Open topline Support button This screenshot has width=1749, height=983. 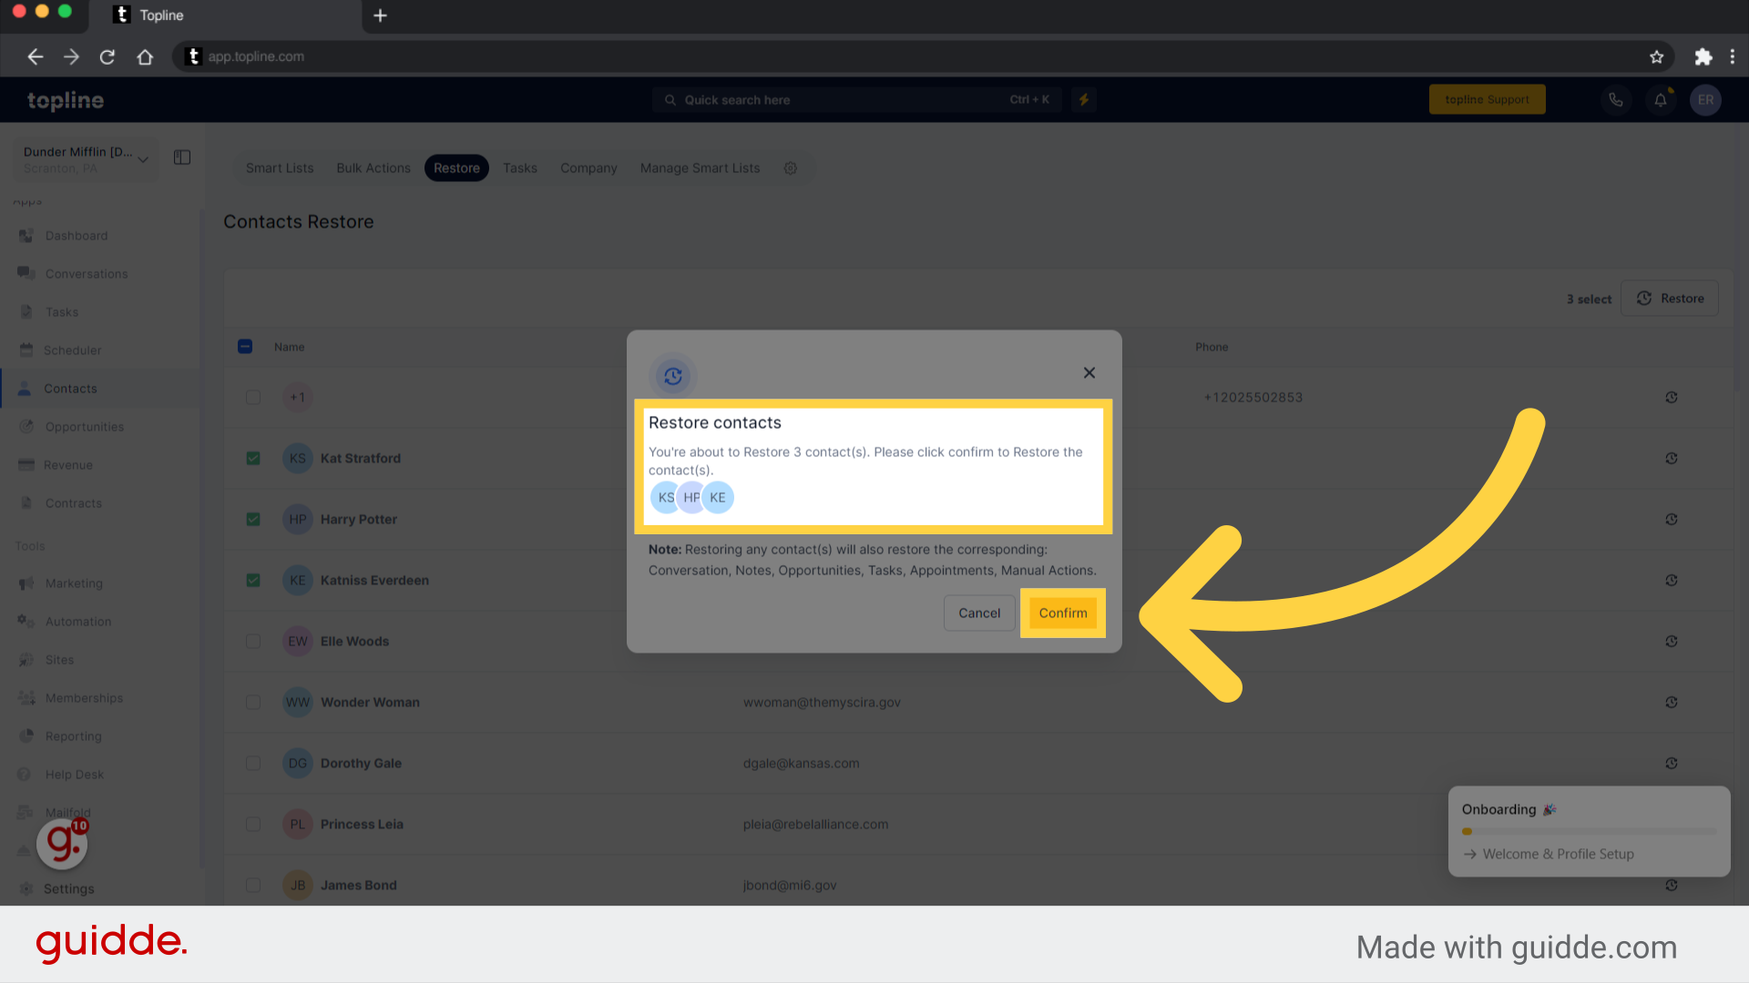[1487, 99]
